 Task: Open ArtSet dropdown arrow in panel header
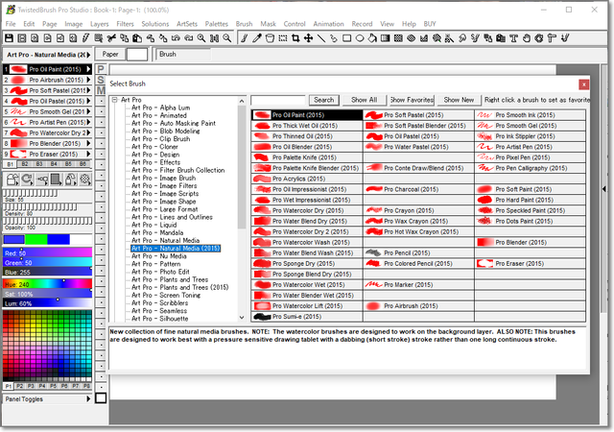coord(88,55)
